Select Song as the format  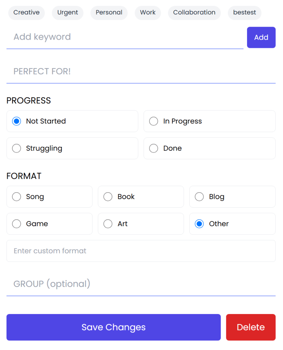16,197
